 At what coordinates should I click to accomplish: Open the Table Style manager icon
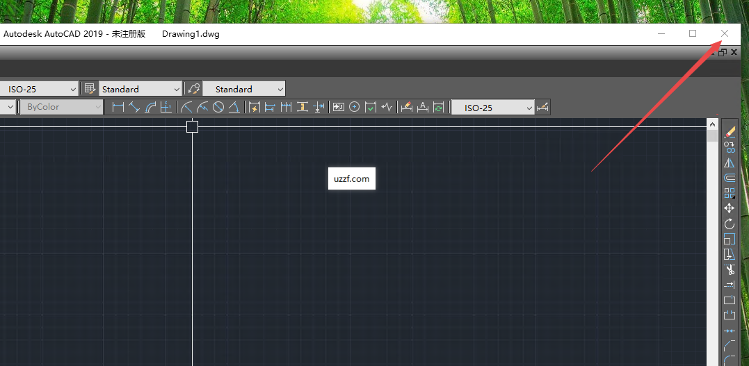pos(90,89)
